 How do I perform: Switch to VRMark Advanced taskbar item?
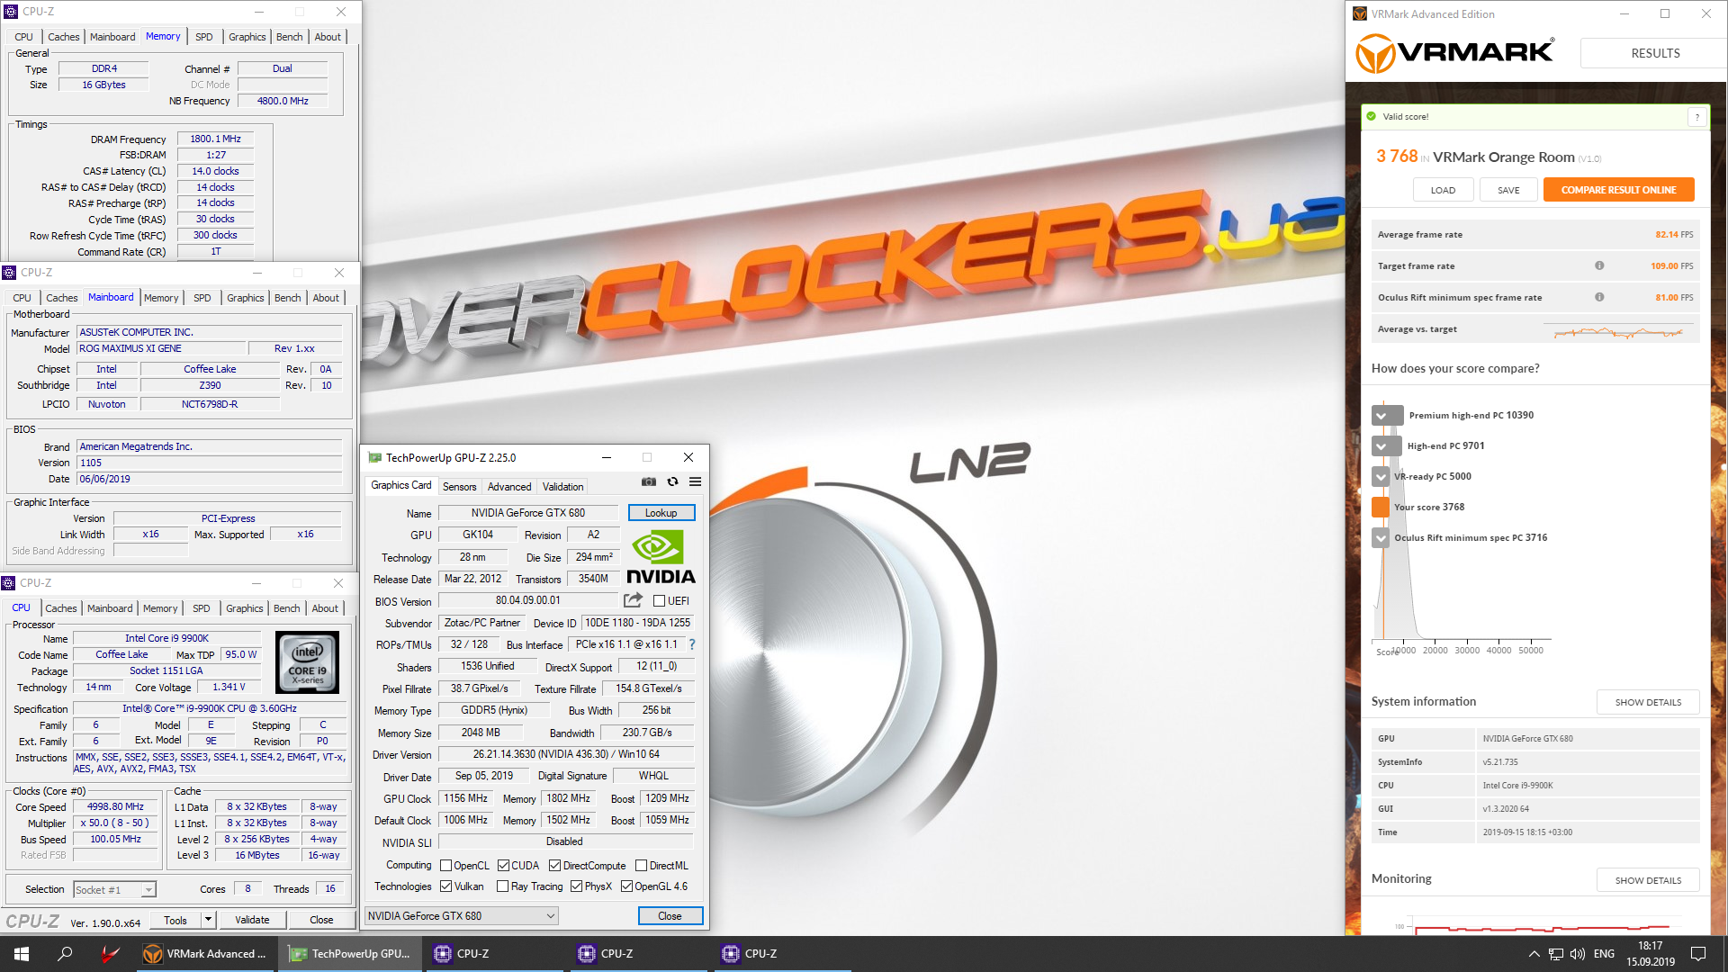click(206, 954)
